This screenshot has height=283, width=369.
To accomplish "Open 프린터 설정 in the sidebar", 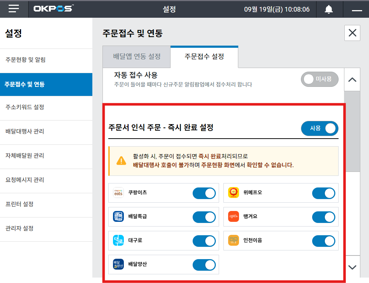I will 20,204.
